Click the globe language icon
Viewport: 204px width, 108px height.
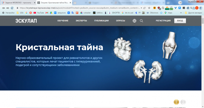coord(134,21)
